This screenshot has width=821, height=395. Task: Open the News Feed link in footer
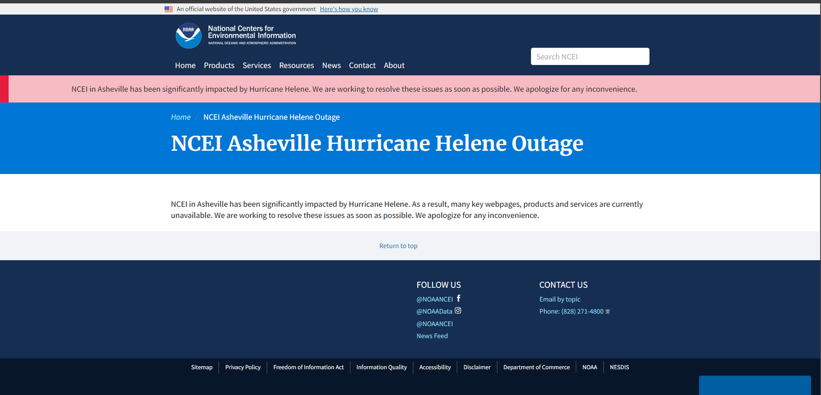(x=432, y=336)
